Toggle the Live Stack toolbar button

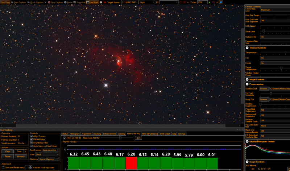pyautogui.click(x=92, y=3)
